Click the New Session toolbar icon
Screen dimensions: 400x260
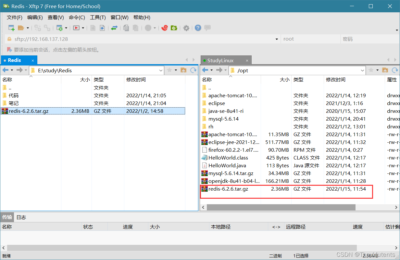click(11, 28)
